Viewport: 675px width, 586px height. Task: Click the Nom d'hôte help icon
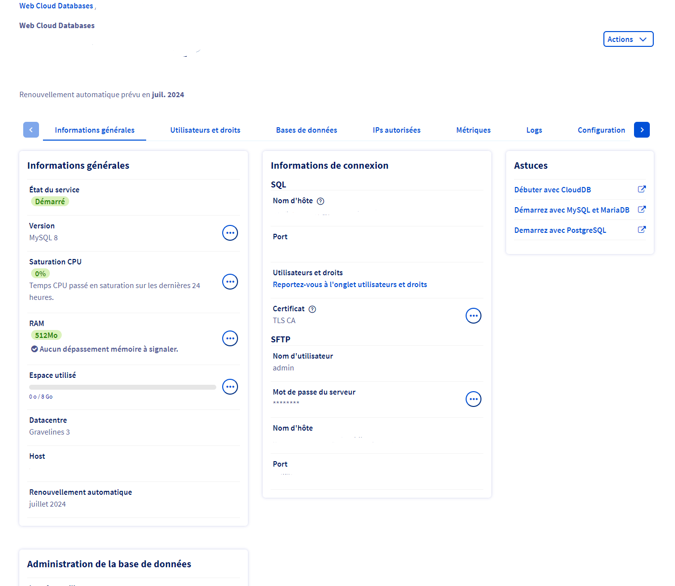click(x=320, y=201)
